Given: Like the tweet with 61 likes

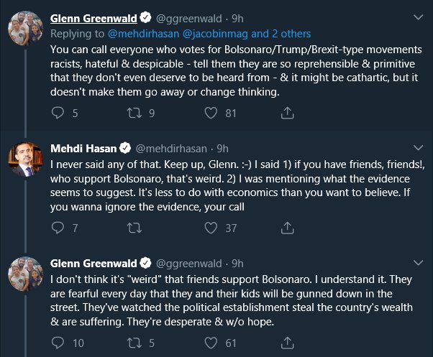Looking at the screenshot, I should click(210, 342).
